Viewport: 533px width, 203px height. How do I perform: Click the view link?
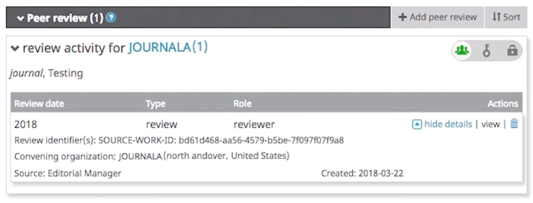tap(490, 124)
